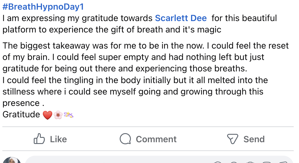Click the Comment text label
Screen dimensions: 299x163
[156, 139]
